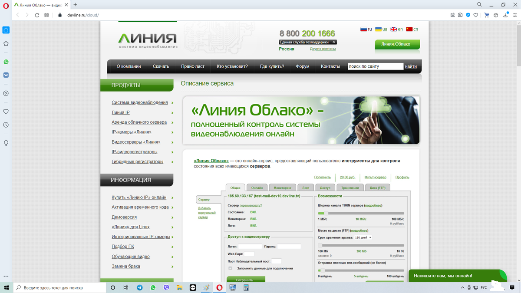The width and height of the screenshot is (521, 293).
Task: Open VK Messenger in the Opera sidebar
Action: pos(6,75)
